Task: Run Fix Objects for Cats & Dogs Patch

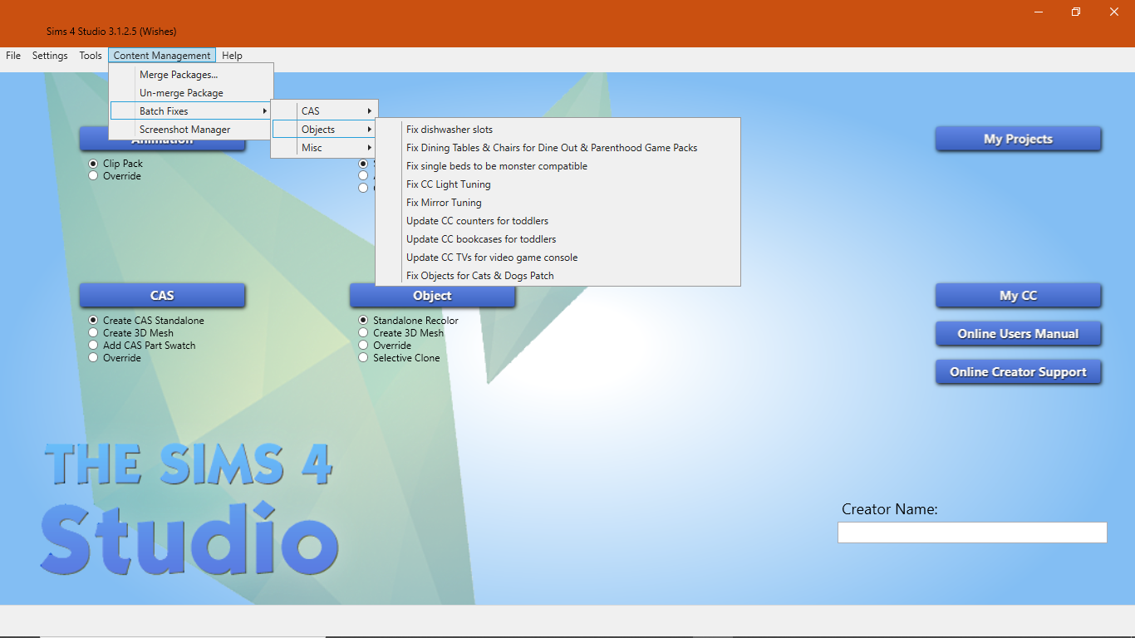Action: (x=558, y=276)
